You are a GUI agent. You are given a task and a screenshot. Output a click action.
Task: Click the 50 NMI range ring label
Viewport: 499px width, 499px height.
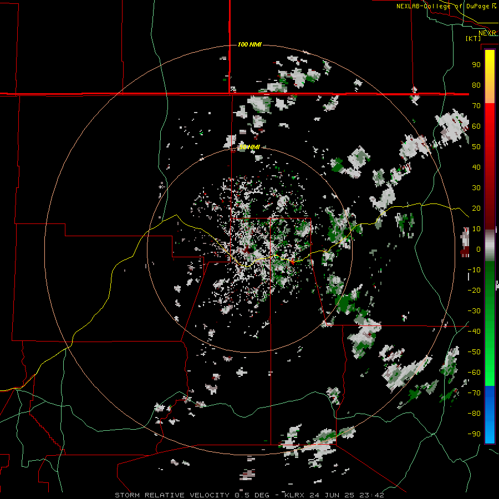click(249, 147)
